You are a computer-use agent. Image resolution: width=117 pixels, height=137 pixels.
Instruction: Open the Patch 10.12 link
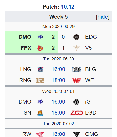tap(68, 7)
